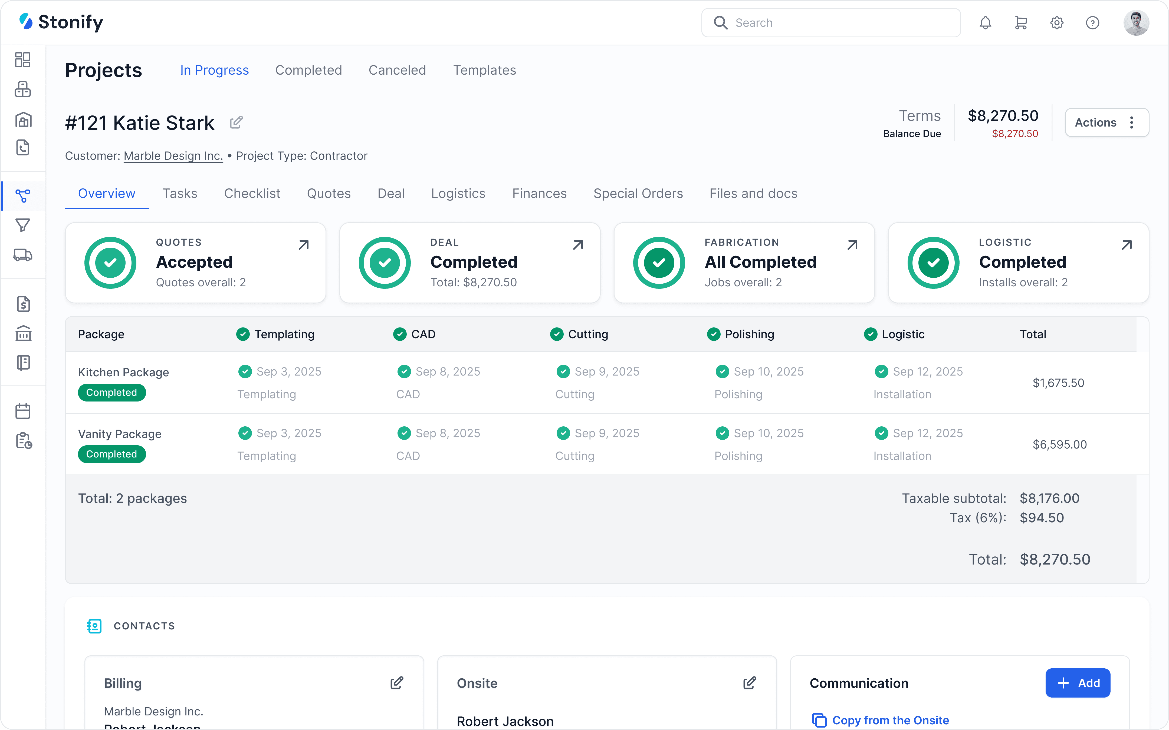Viewport: 1169px width, 730px height.
Task: Click the delivery truck sidebar icon
Action: (23, 255)
